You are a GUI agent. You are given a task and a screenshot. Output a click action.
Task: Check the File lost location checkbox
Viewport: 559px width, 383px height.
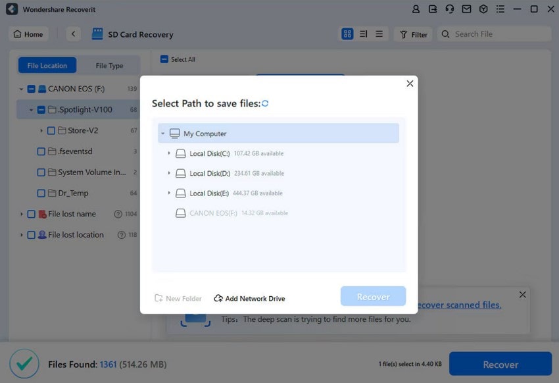pos(32,235)
